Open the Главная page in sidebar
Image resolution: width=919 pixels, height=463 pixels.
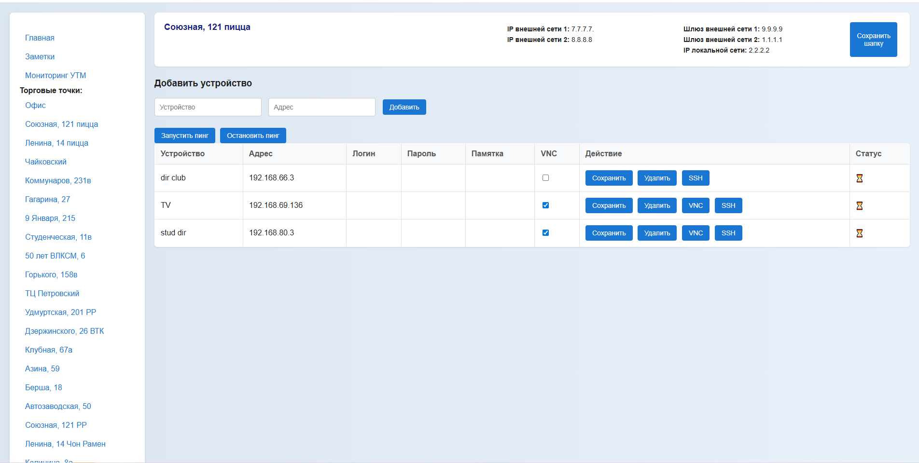(40, 38)
